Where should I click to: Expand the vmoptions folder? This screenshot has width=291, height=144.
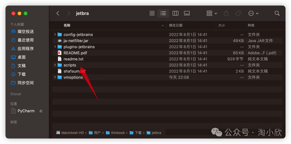pyautogui.click(x=55, y=77)
